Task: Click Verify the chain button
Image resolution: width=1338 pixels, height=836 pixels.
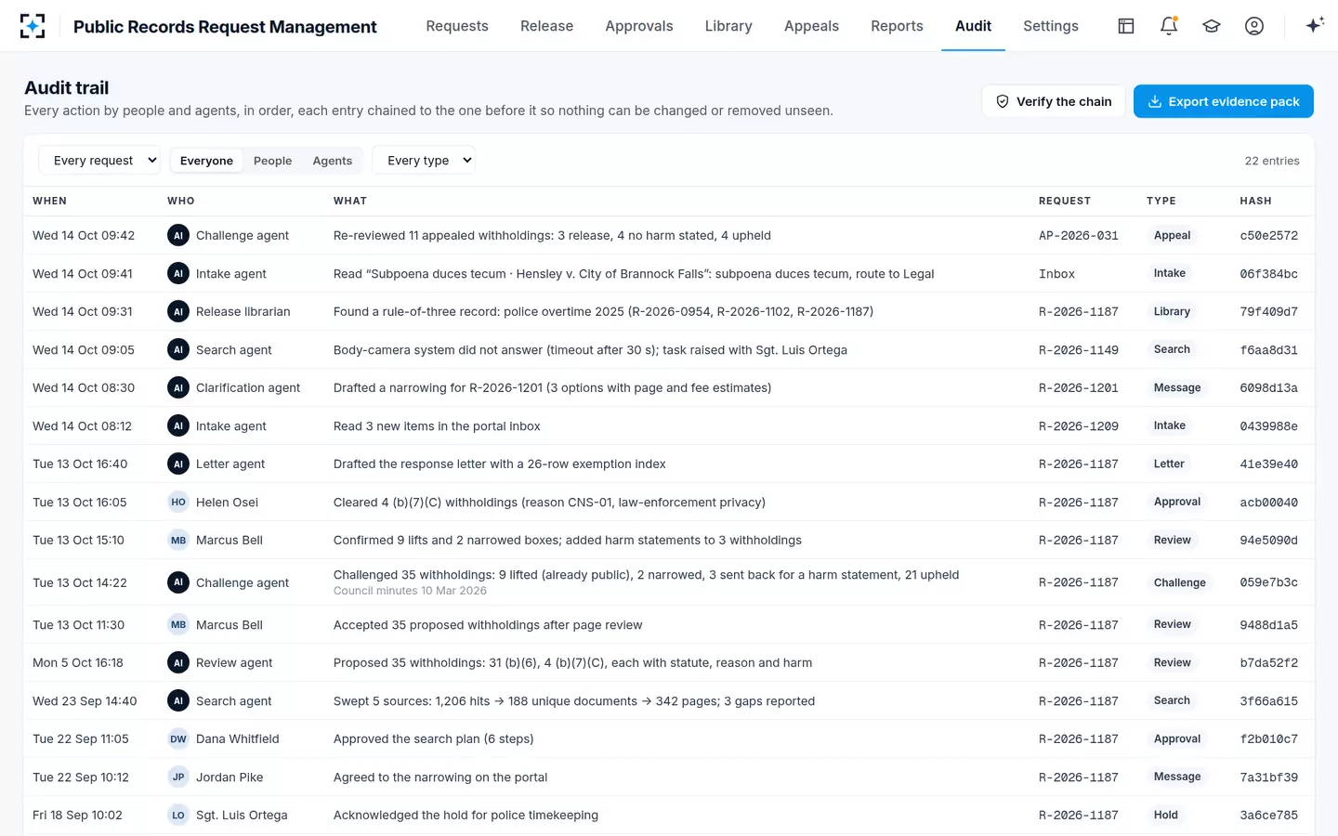Action: coord(1054,101)
